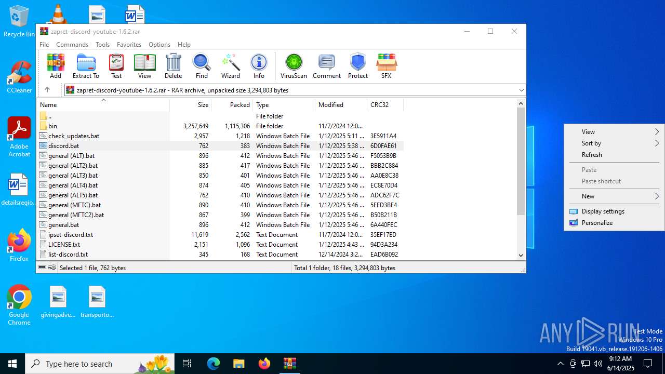Click Firefox icon in the taskbar
This screenshot has width=665, height=374.
point(264,364)
